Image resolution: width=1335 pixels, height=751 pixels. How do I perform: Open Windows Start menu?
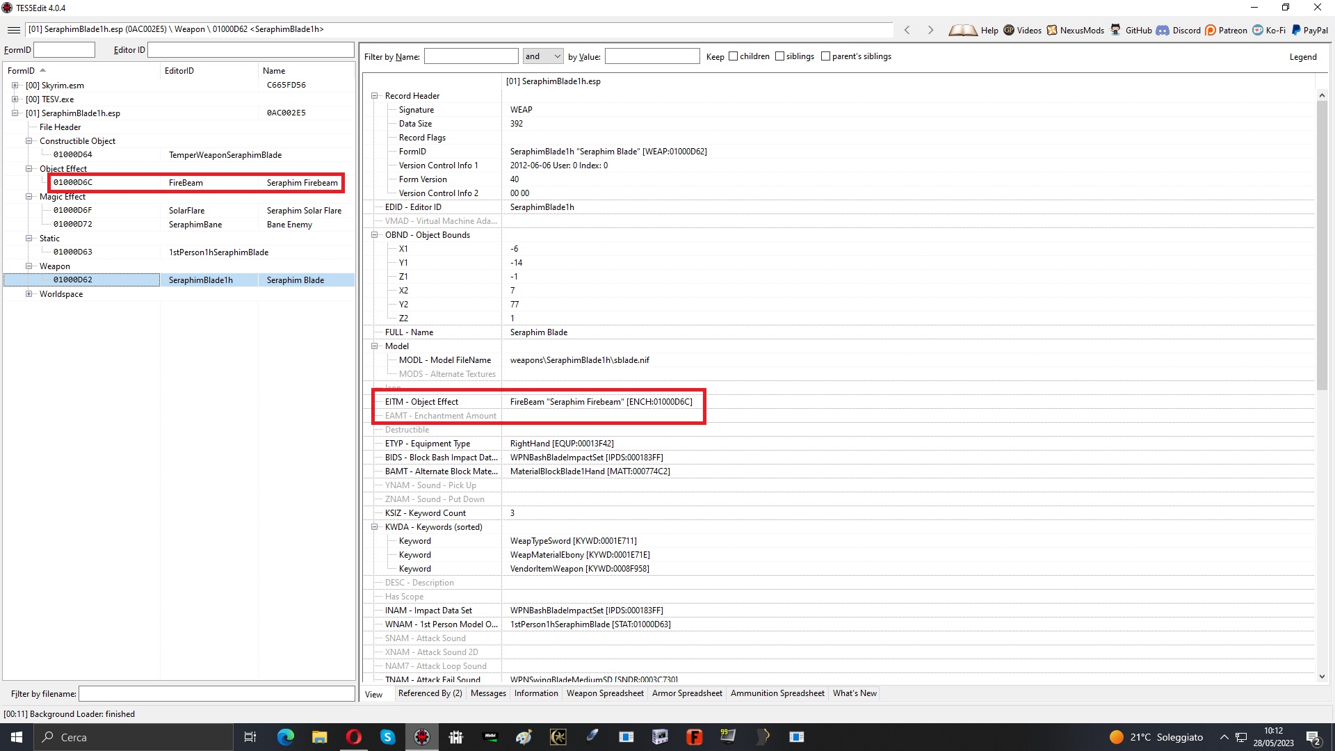[17, 737]
